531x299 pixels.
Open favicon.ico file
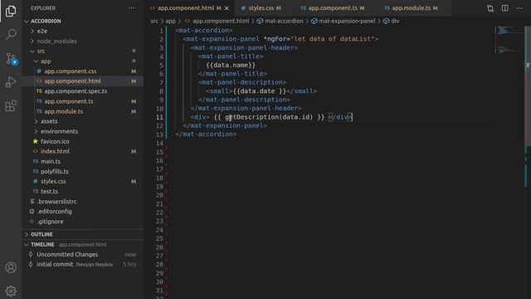[x=55, y=141]
